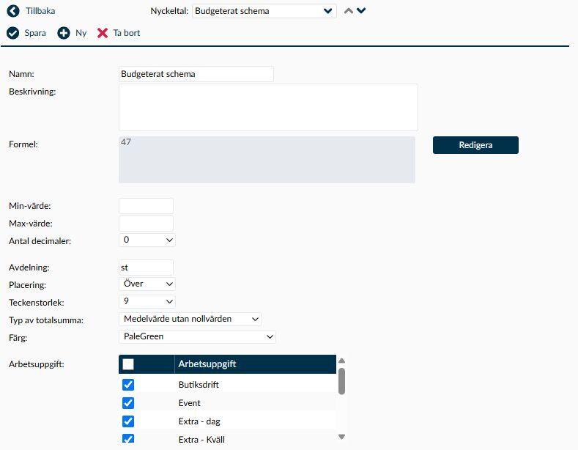Image resolution: width=578 pixels, height=450 pixels.
Task: Uncheck the Event checkbox
Action: [x=128, y=403]
